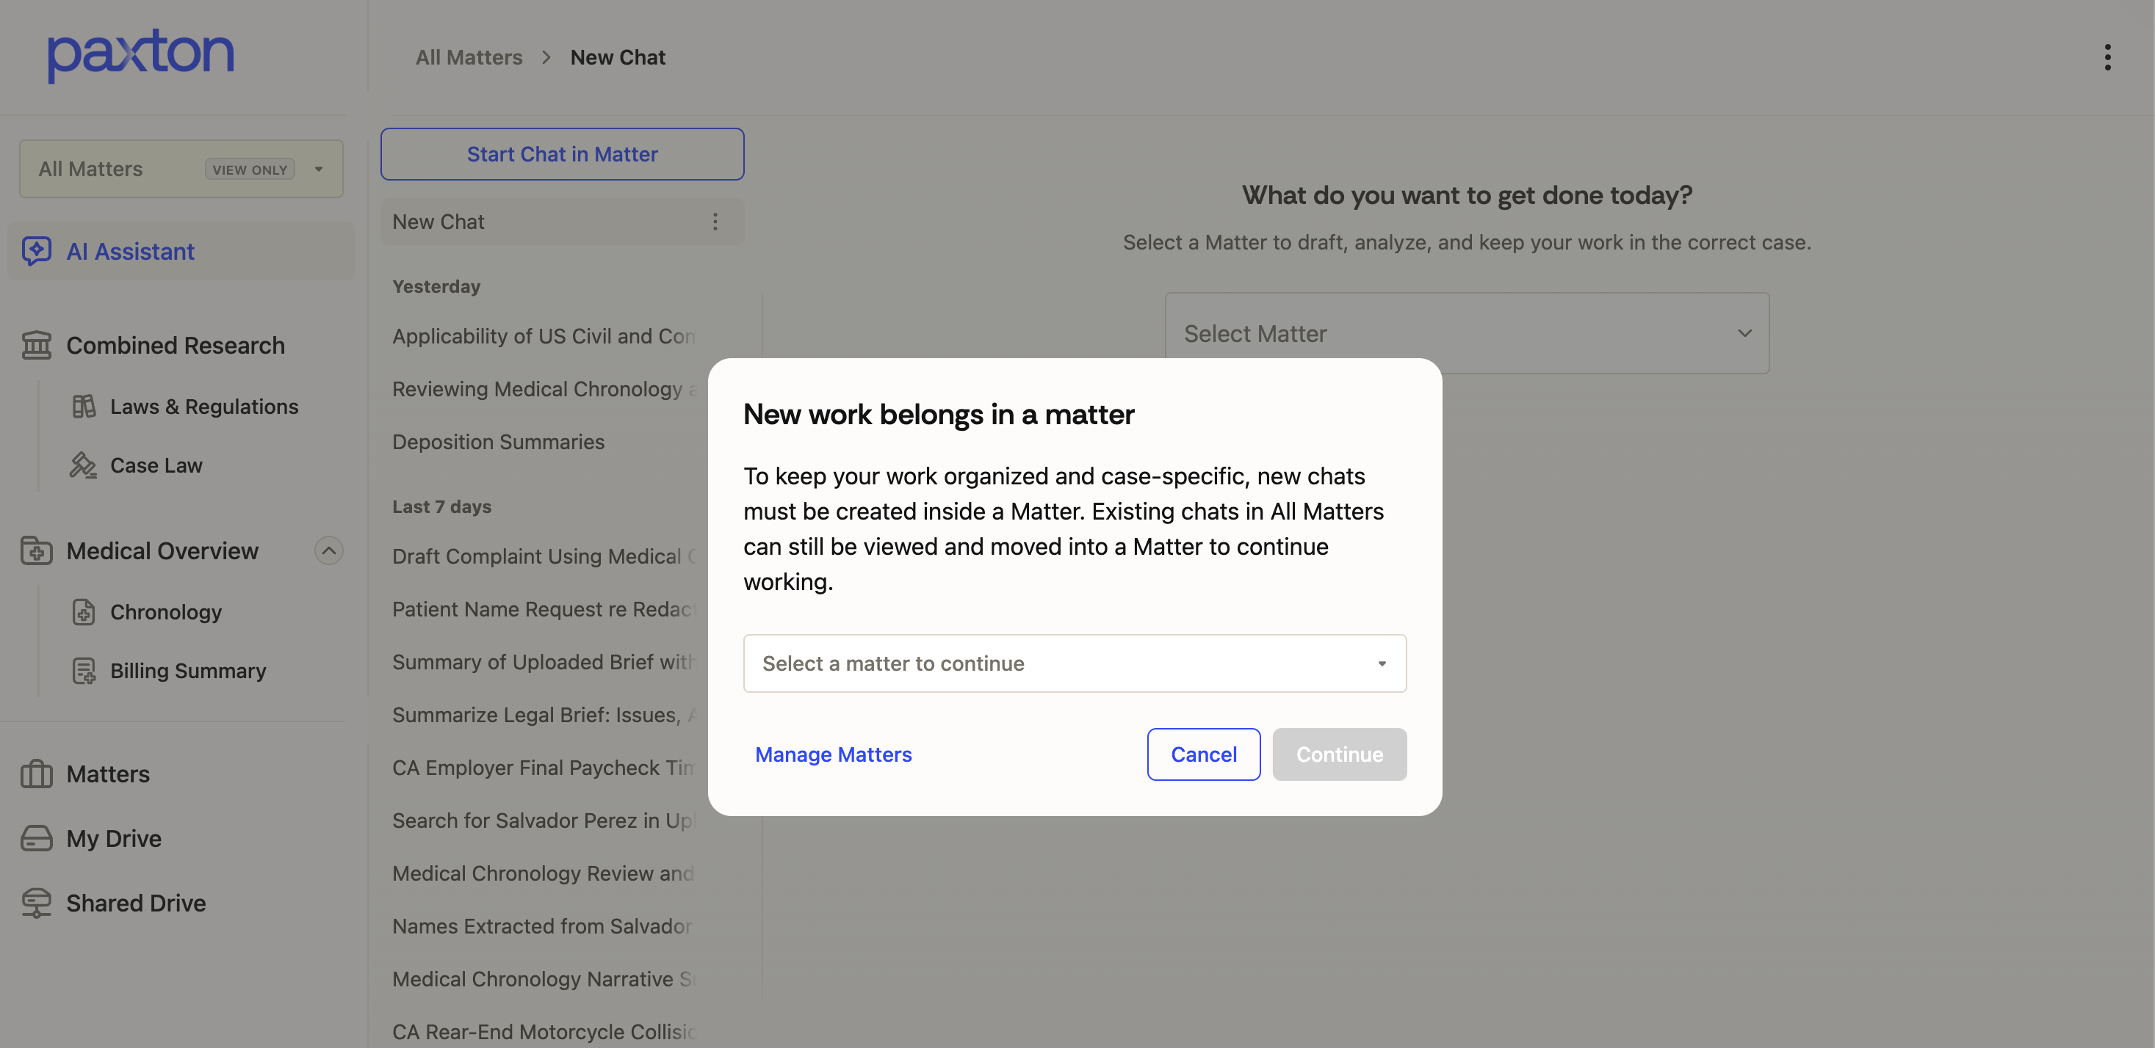Click the AI Assistant sparkle chat icon

tap(36, 251)
